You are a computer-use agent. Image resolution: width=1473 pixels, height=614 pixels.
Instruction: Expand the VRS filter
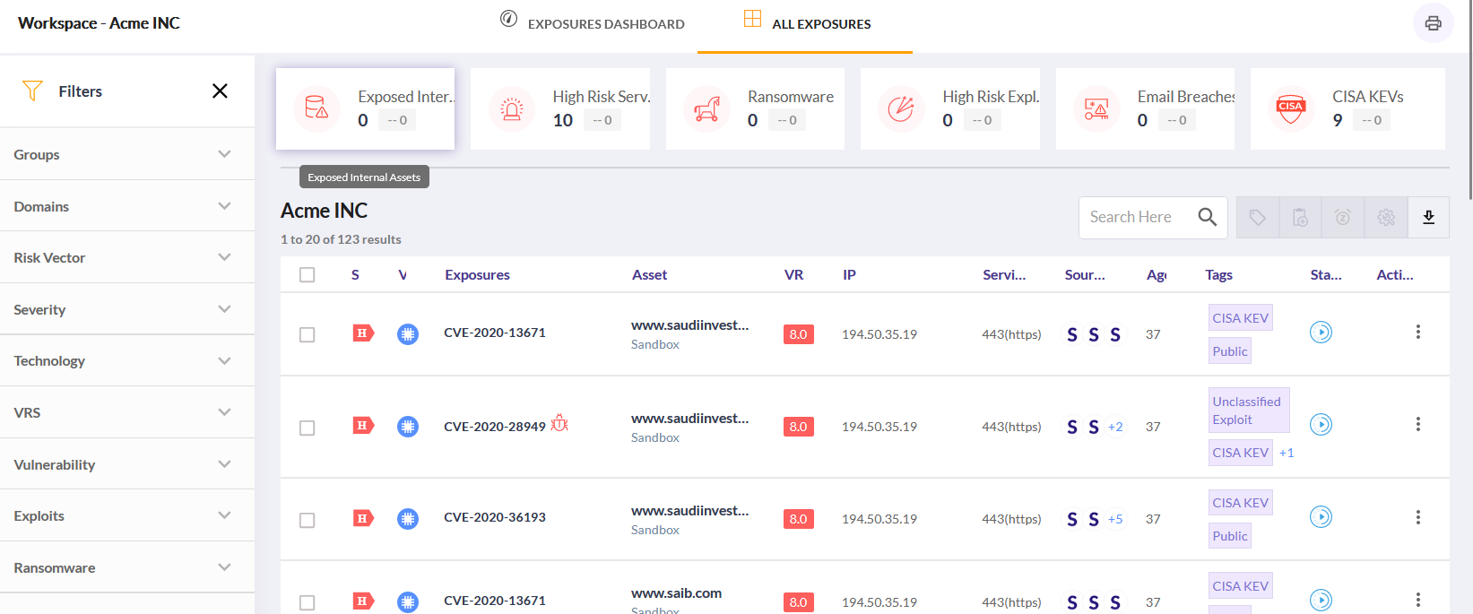(127, 412)
